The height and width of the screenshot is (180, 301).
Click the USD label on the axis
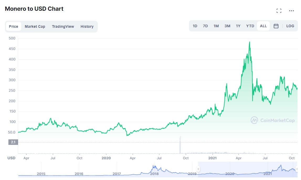point(11,158)
